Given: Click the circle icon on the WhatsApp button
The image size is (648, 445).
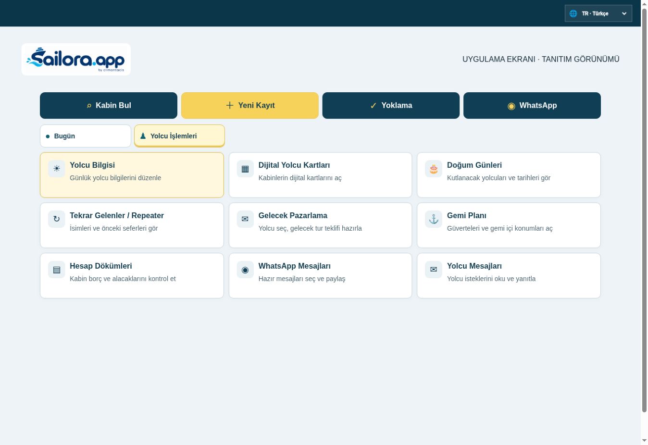Looking at the screenshot, I should [511, 106].
